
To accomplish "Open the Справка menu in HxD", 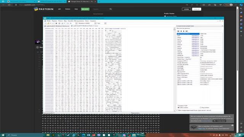I will [93, 21].
